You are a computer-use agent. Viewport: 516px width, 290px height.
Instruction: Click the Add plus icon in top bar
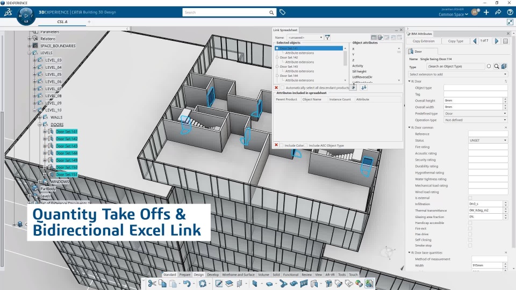pyautogui.click(x=486, y=12)
